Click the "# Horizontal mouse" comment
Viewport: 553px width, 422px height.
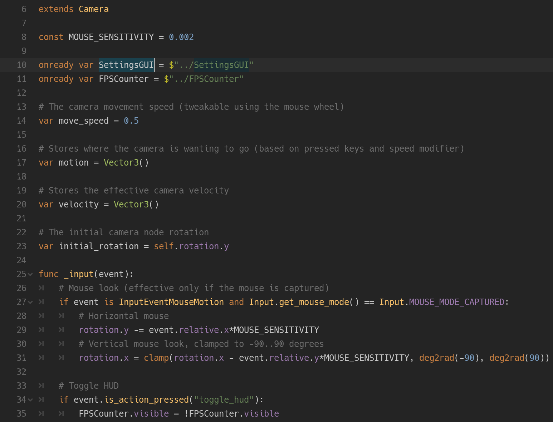coord(124,316)
